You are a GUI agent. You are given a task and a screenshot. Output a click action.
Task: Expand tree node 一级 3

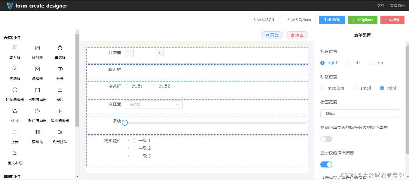(x=128, y=156)
